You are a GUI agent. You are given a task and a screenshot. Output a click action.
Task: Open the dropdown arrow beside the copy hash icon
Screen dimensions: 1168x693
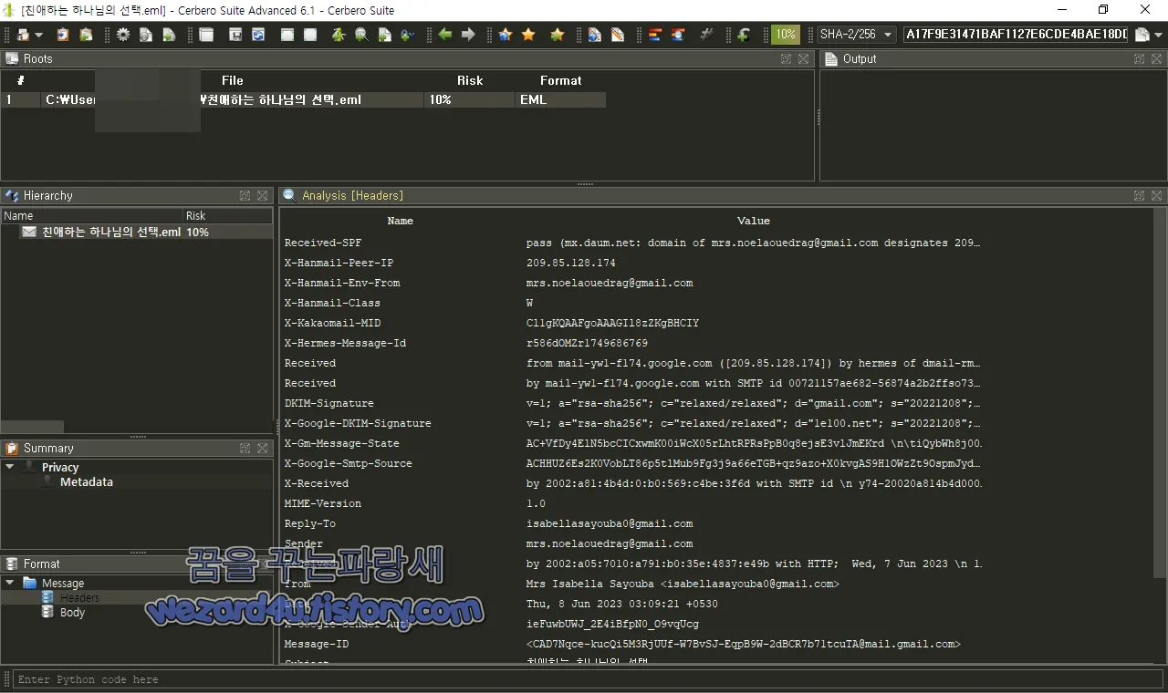pyautogui.click(x=1159, y=35)
